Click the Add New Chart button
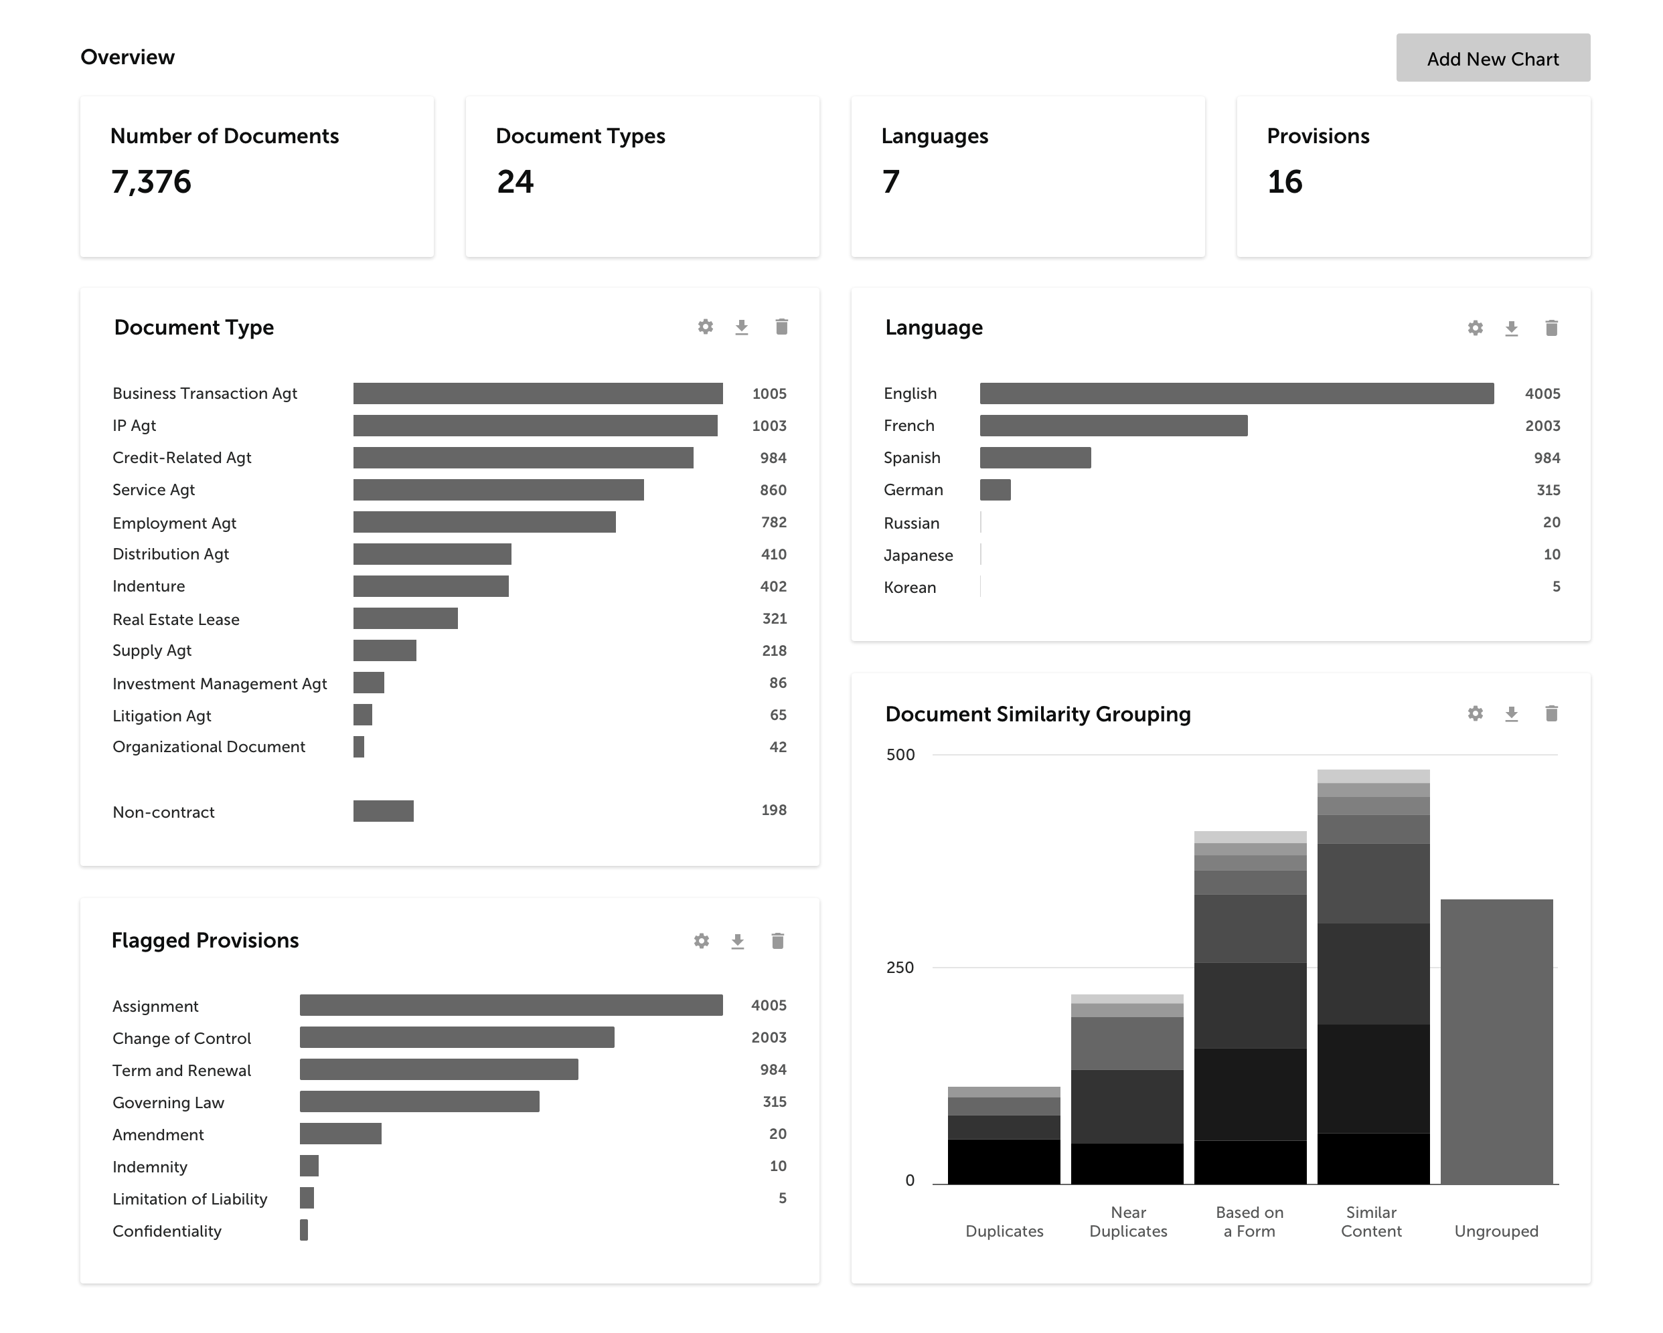1663x1333 pixels. point(1492,58)
